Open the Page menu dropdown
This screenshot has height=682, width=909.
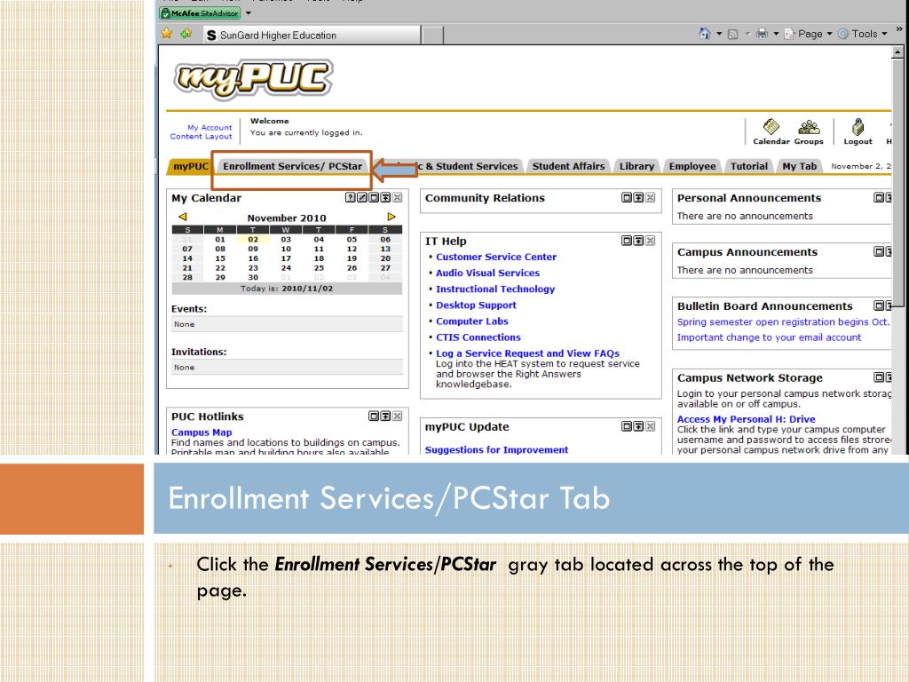click(809, 34)
